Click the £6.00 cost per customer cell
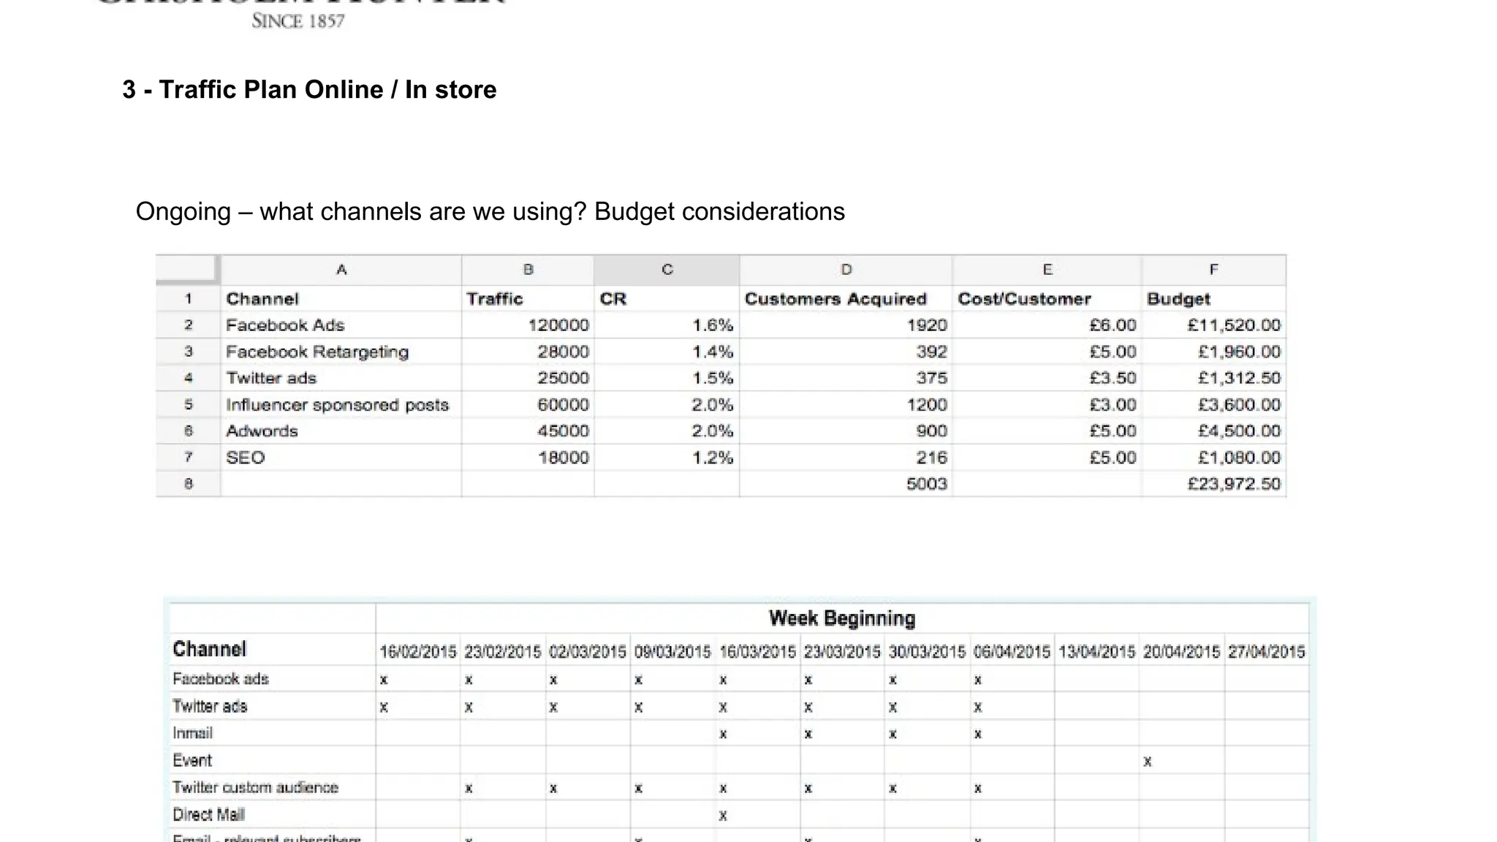Screen dimensions: 1497x842 (1047, 325)
